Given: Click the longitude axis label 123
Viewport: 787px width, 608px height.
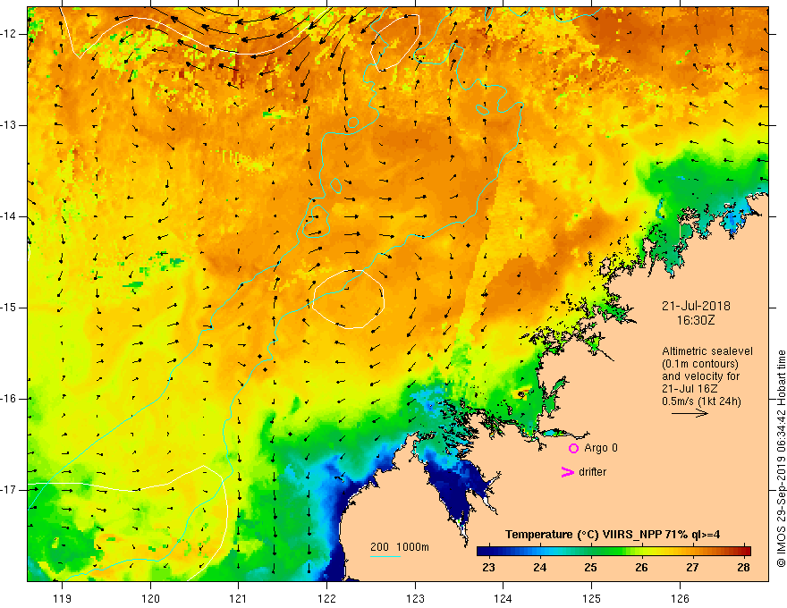Looking at the screenshot, I should pos(415,598).
